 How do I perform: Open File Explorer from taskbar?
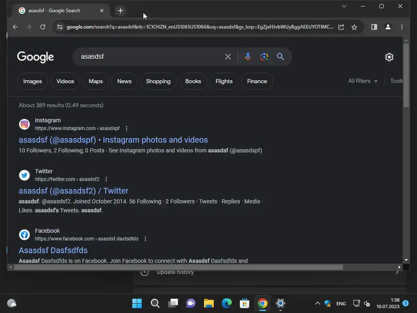tap(209, 303)
